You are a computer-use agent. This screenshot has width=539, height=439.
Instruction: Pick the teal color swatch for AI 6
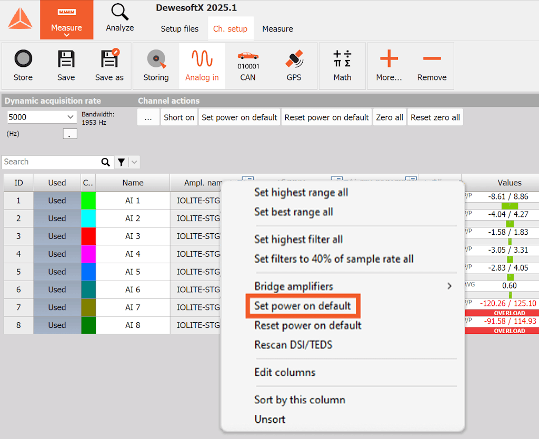point(88,290)
